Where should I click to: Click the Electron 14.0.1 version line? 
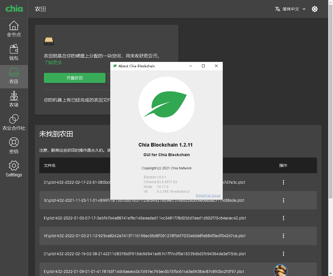click(x=155, y=177)
